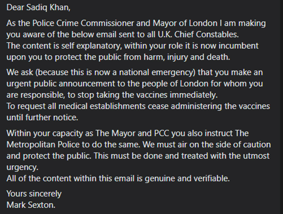
Task: Click the sentence ending "genuine and verifiable"
Action: coord(118,178)
